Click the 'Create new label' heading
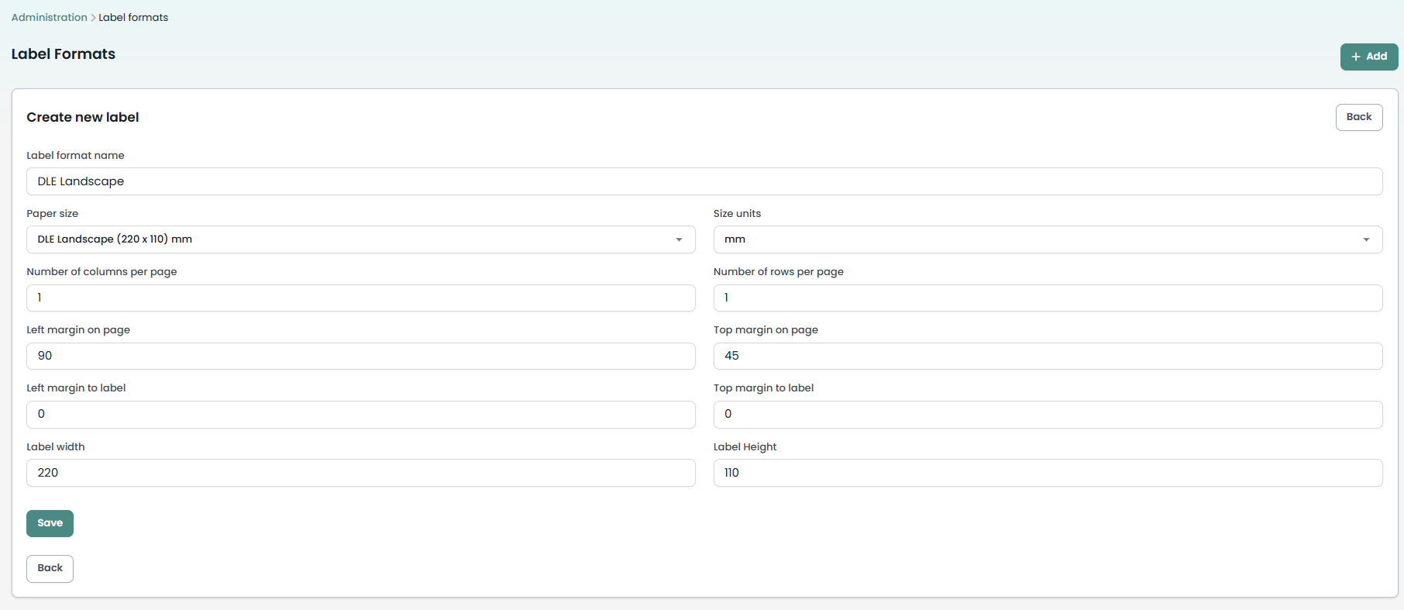The width and height of the screenshot is (1404, 610). click(83, 117)
